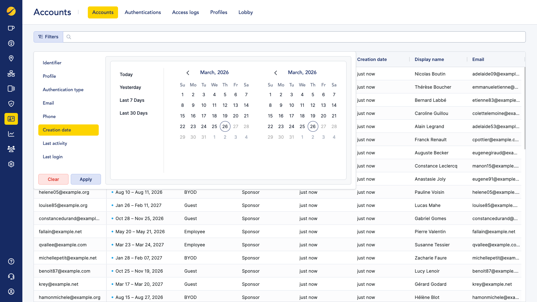
Task: Switch to the Access logs tab
Action: coord(185,12)
